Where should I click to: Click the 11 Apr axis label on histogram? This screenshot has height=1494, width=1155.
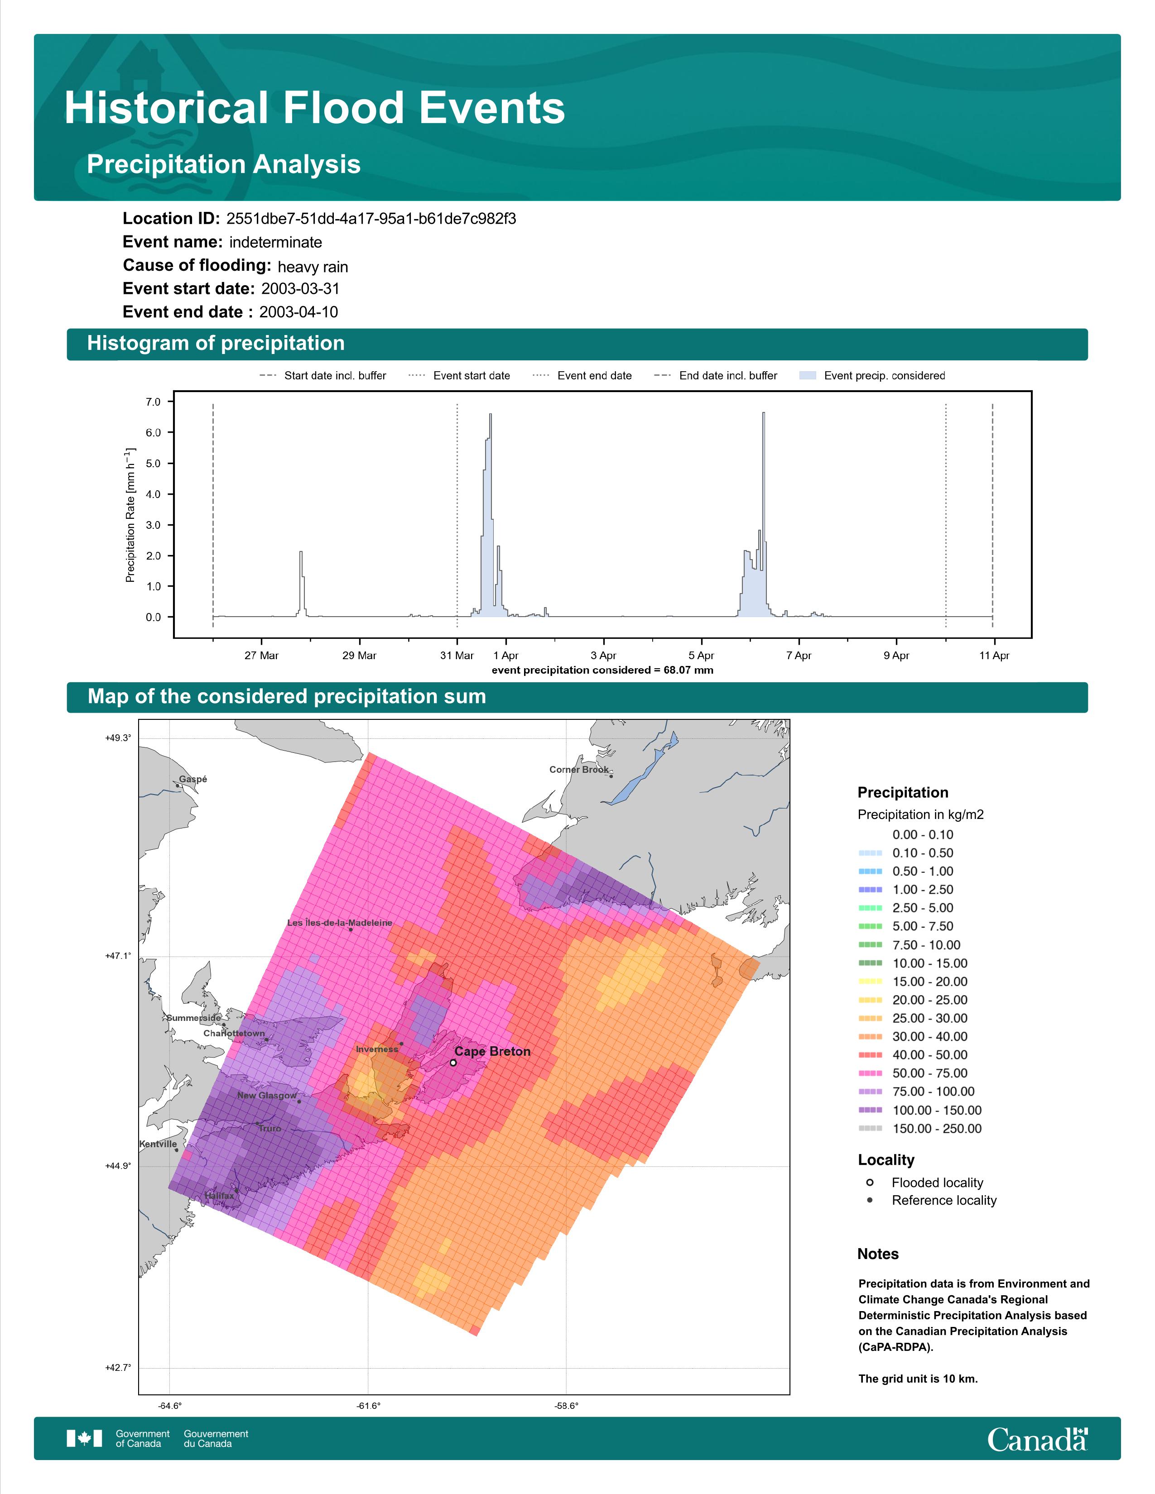994,656
